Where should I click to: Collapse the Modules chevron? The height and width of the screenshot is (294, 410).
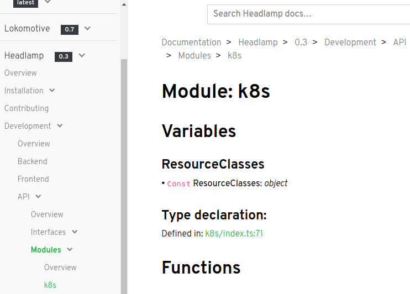70,250
